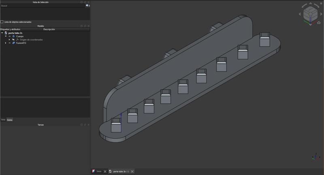Screen dimensions: 324x175
Task: Click navigation cube down arrow
Action: tap(310, 25)
